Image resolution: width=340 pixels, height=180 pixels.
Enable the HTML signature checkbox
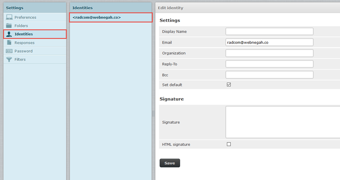229,144
